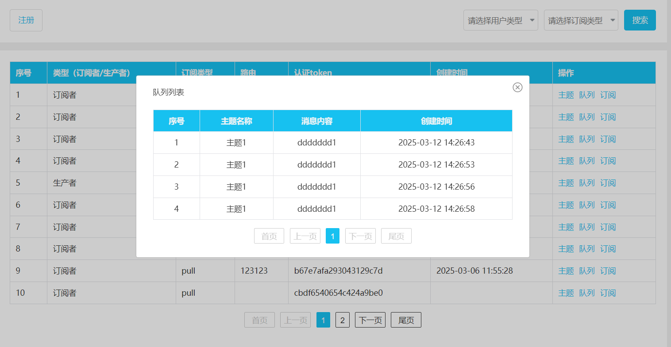Select page 1 in the dialog pagination

click(332, 236)
